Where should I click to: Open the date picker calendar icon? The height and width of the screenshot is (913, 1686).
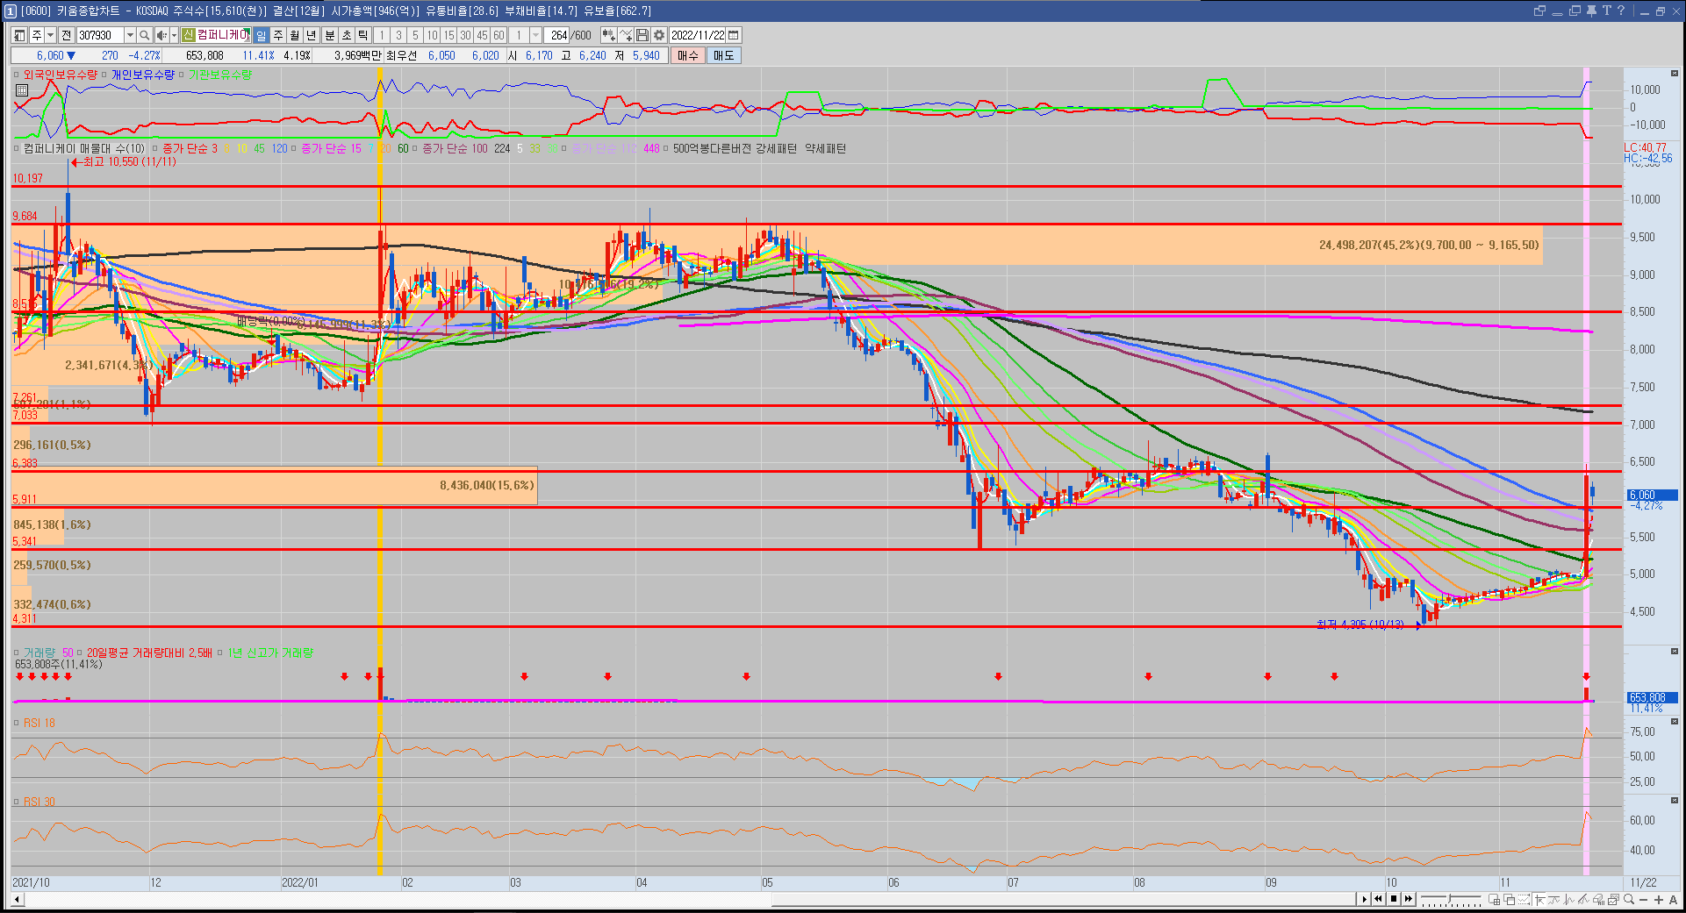click(x=734, y=35)
